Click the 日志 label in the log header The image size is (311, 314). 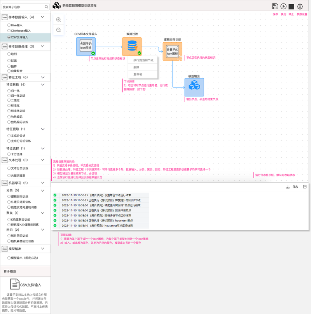pyautogui.click(x=295, y=187)
